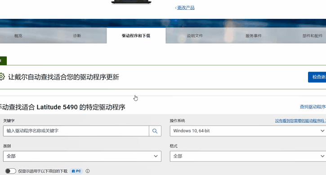Click the 更改产品 link
Viewport: 326px width, 175px height.
click(186, 8)
